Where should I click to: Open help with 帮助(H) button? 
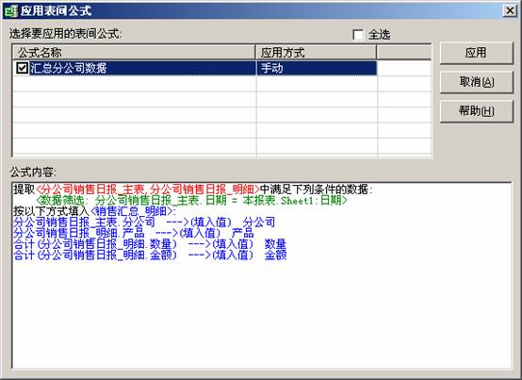click(477, 111)
